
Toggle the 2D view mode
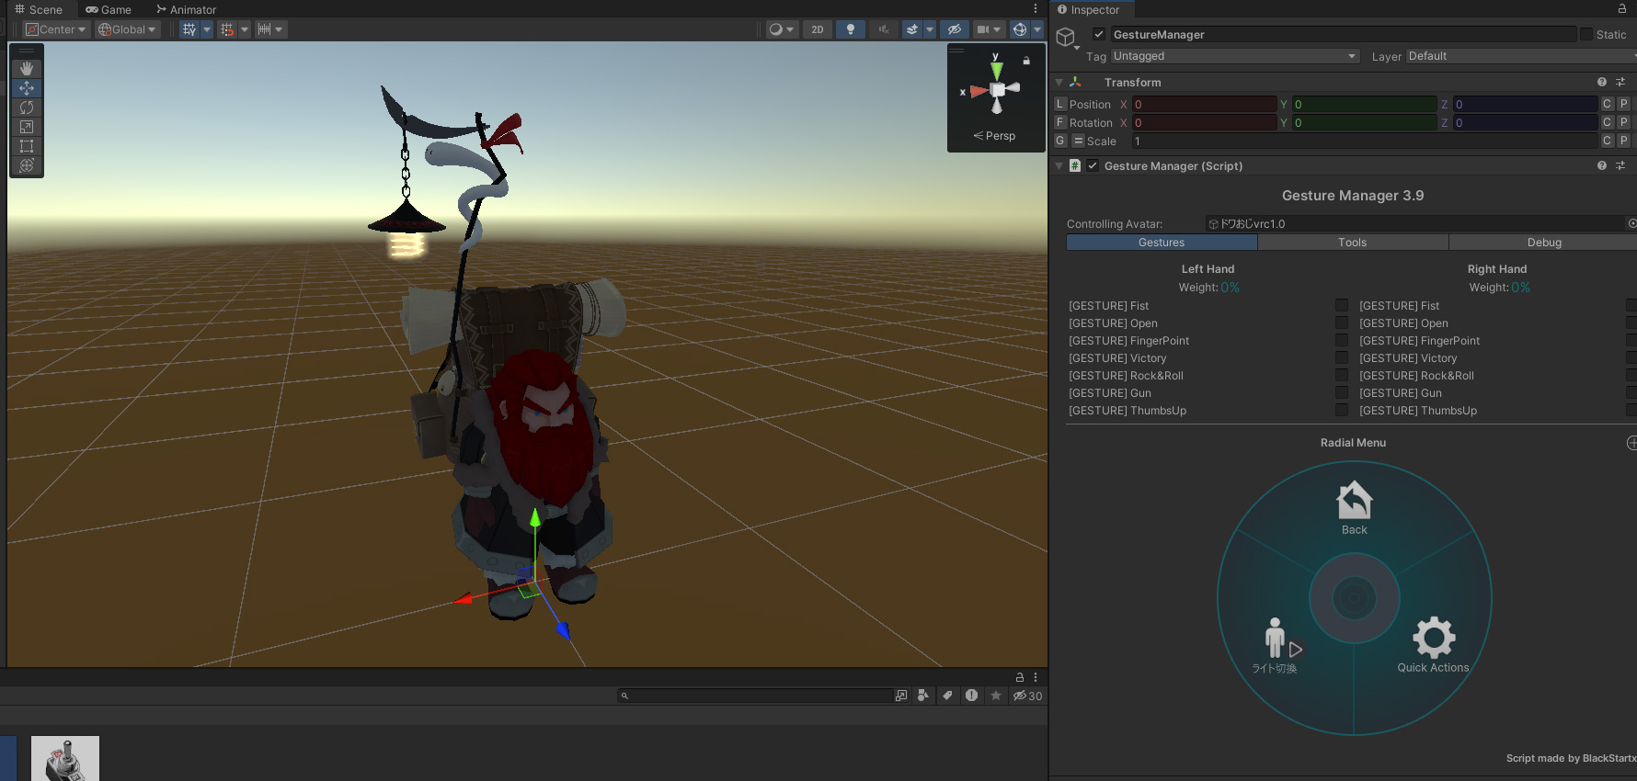pyautogui.click(x=817, y=29)
